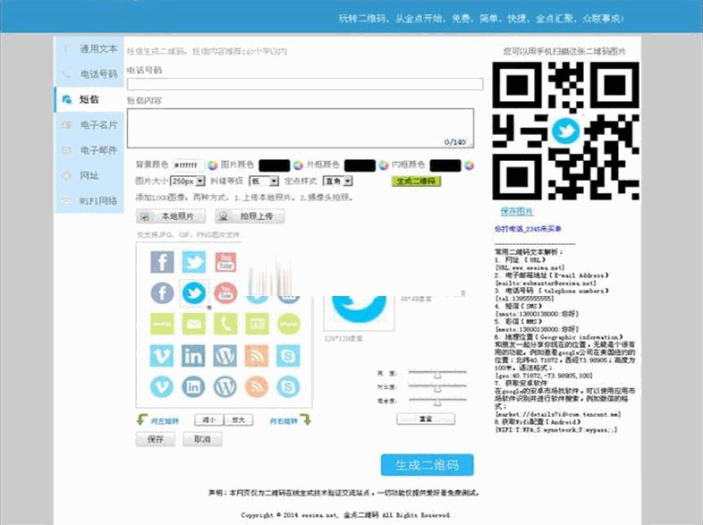This screenshot has width=703, height=525.
Task: Select the round Facebook logo icon
Action: tap(162, 293)
